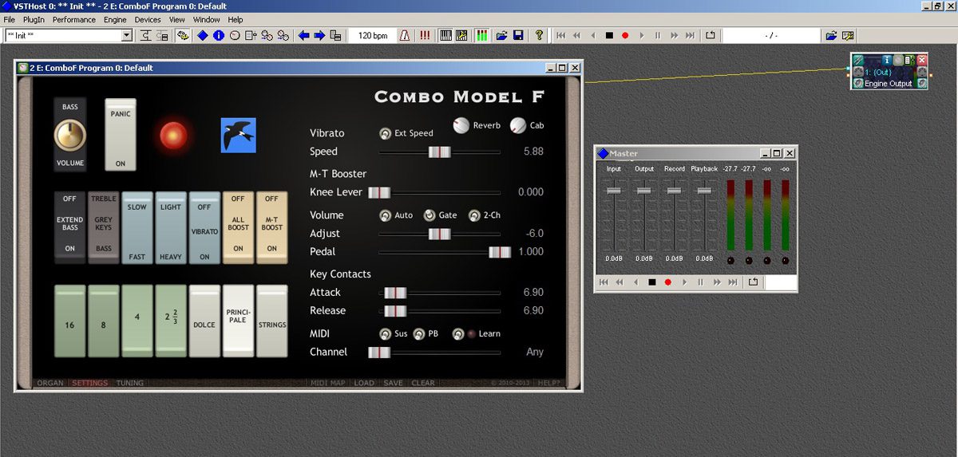Enable the MIDI Learn option
958x457 pixels.
(458, 334)
